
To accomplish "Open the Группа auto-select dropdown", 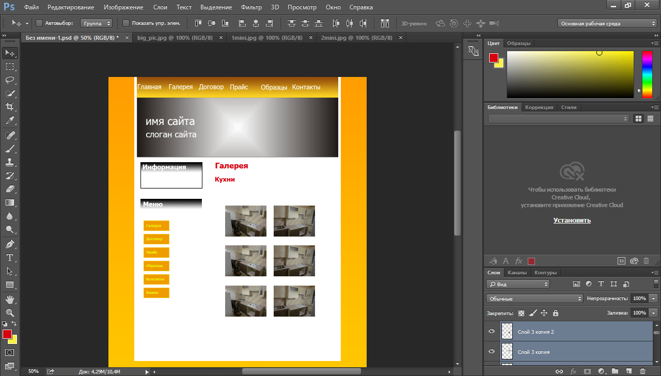I will (97, 23).
